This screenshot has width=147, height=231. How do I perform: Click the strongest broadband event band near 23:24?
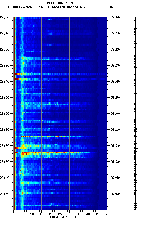pyautogui.click(x=56, y=153)
